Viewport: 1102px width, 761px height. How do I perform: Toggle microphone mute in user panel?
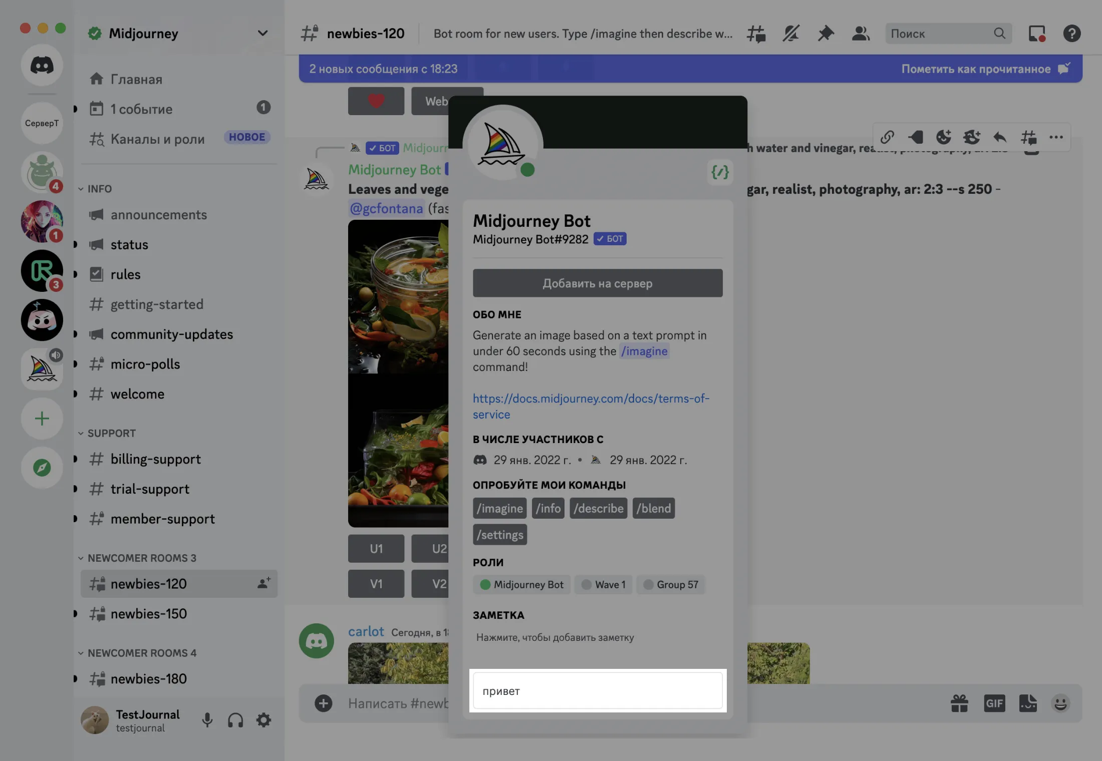(207, 720)
